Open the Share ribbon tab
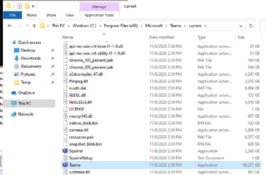Screen dimensions: 266x175 pyautogui.click(x=51, y=15)
